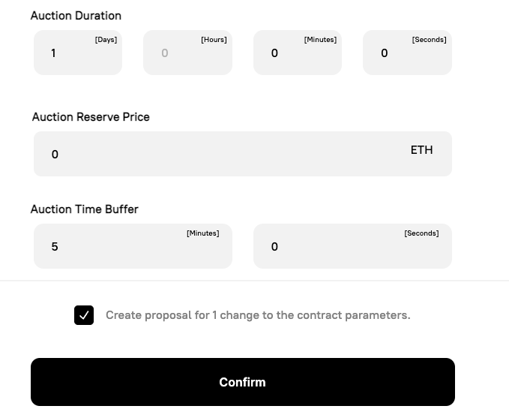Click the ETH currency label

coord(421,150)
